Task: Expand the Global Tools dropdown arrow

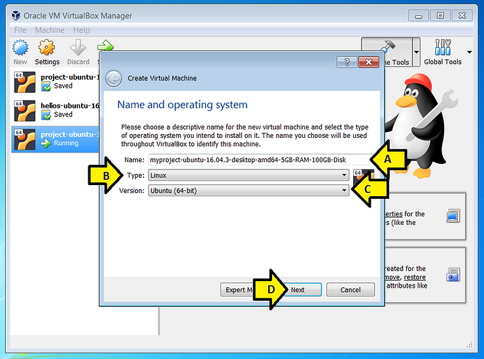Action: (470, 52)
